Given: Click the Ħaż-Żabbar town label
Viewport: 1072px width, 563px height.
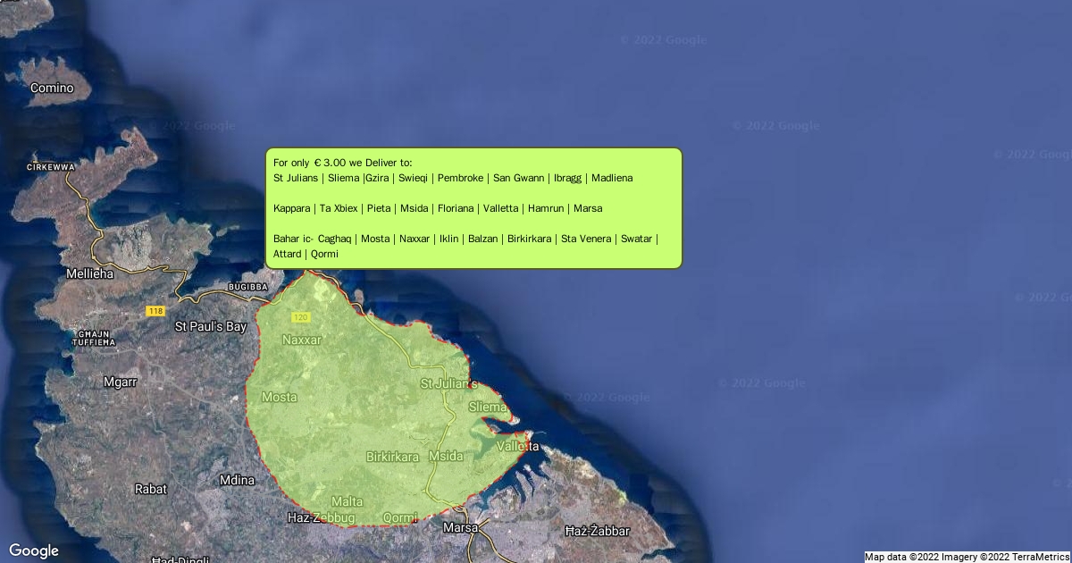Looking at the screenshot, I should click(597, 531).
